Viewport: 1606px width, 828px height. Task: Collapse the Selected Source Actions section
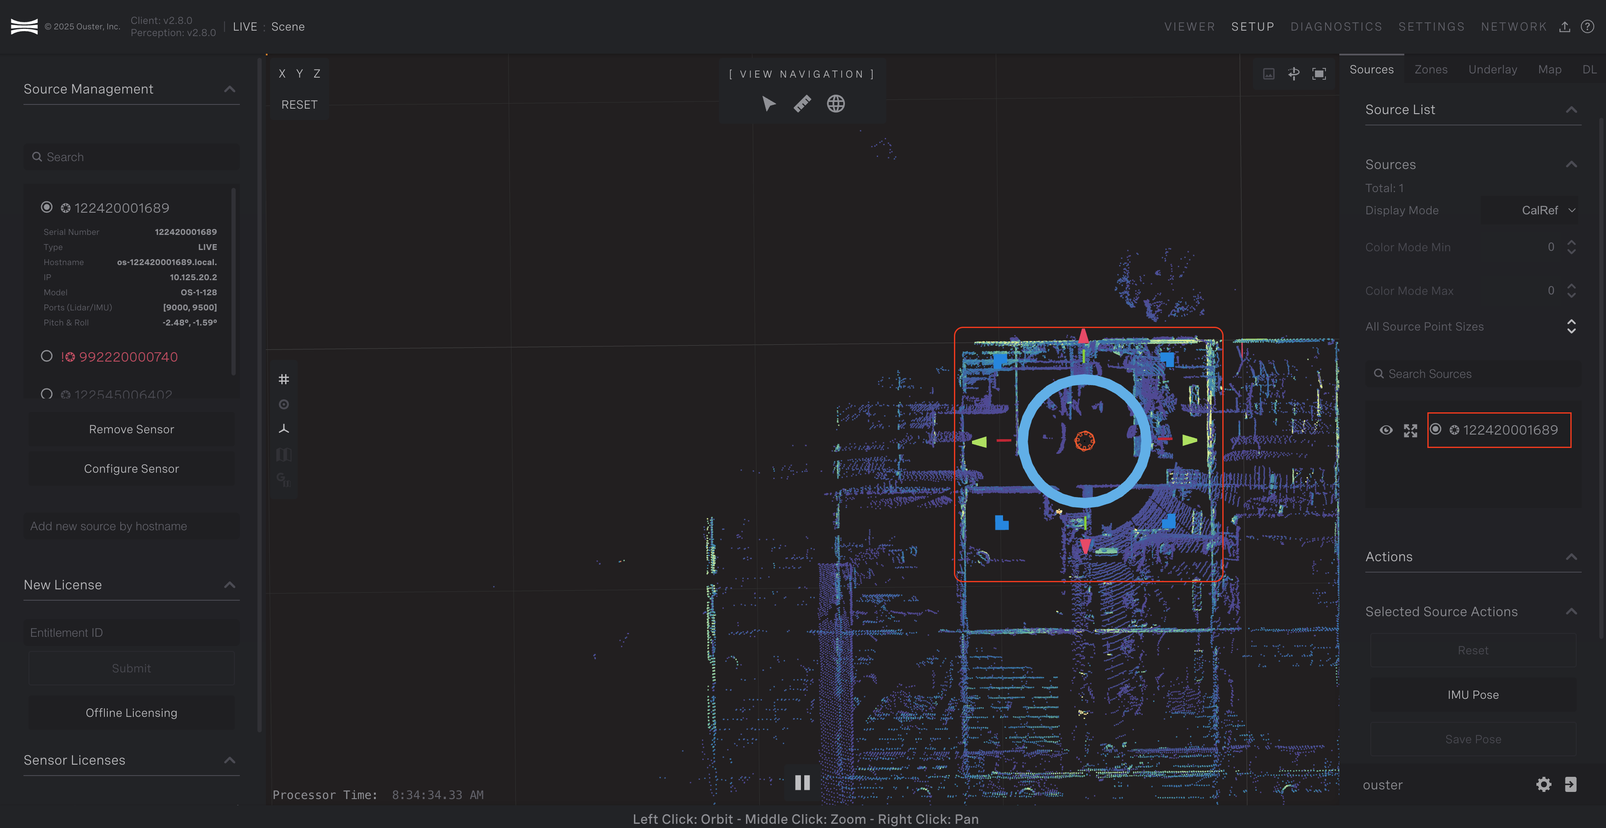tap(1571, 612)
